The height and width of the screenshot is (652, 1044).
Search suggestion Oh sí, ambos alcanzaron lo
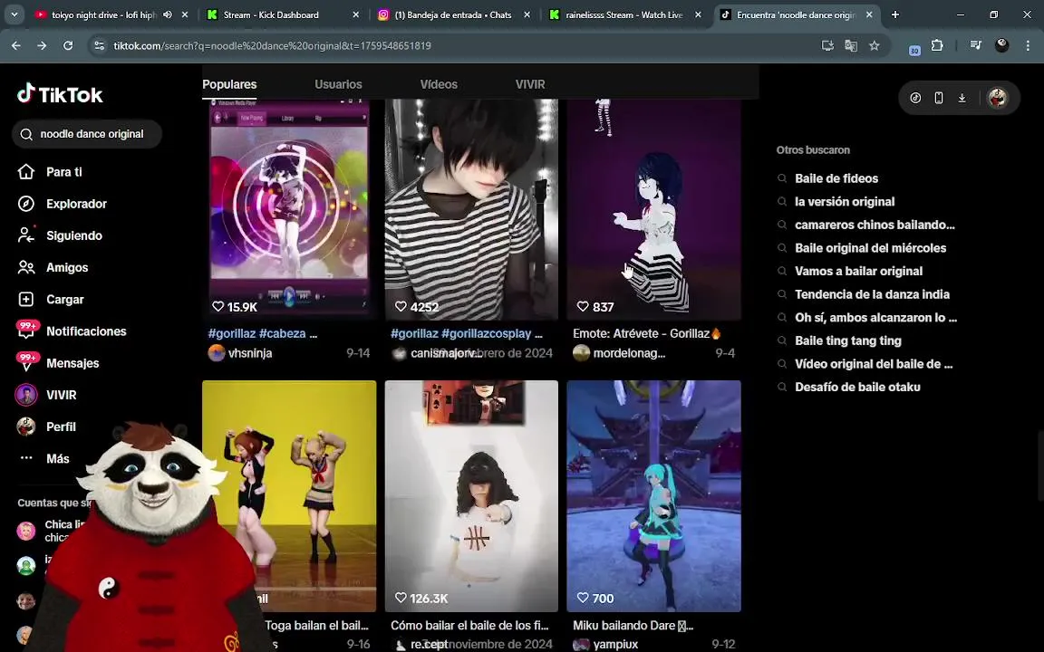pyautogui.click(x=875, y=317)
